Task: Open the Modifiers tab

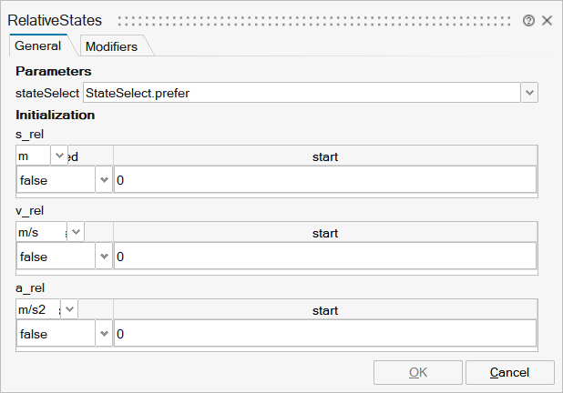Action: point(111,46)
